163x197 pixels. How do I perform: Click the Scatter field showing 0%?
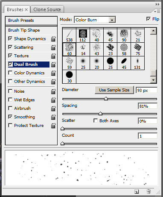pos(148,121)
